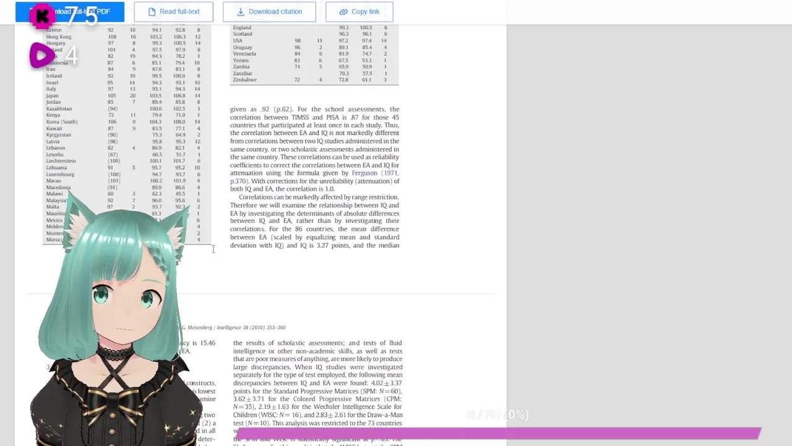The image size is (792, 446).
Task: Click the Download full-text PDF button
Action: click(70, 12)
